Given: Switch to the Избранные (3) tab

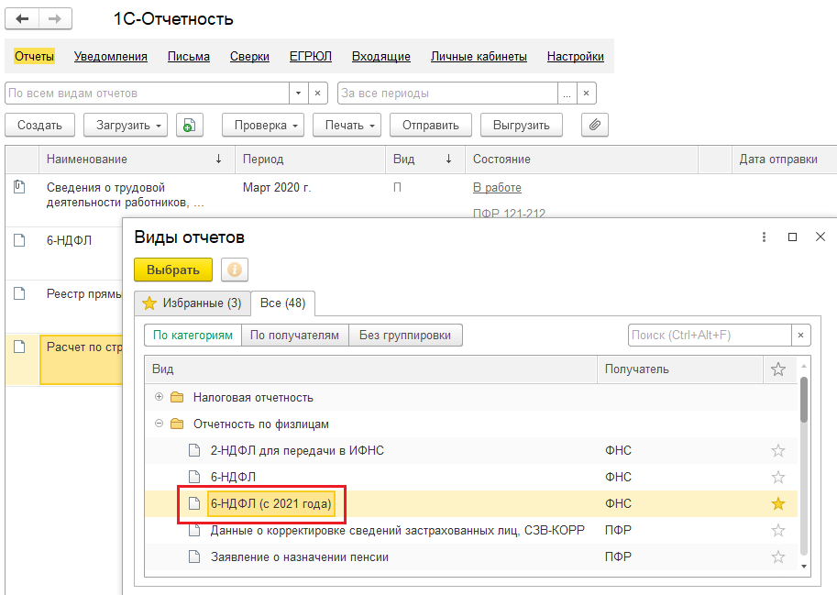Looking at the screenshot, I should 191,303.
